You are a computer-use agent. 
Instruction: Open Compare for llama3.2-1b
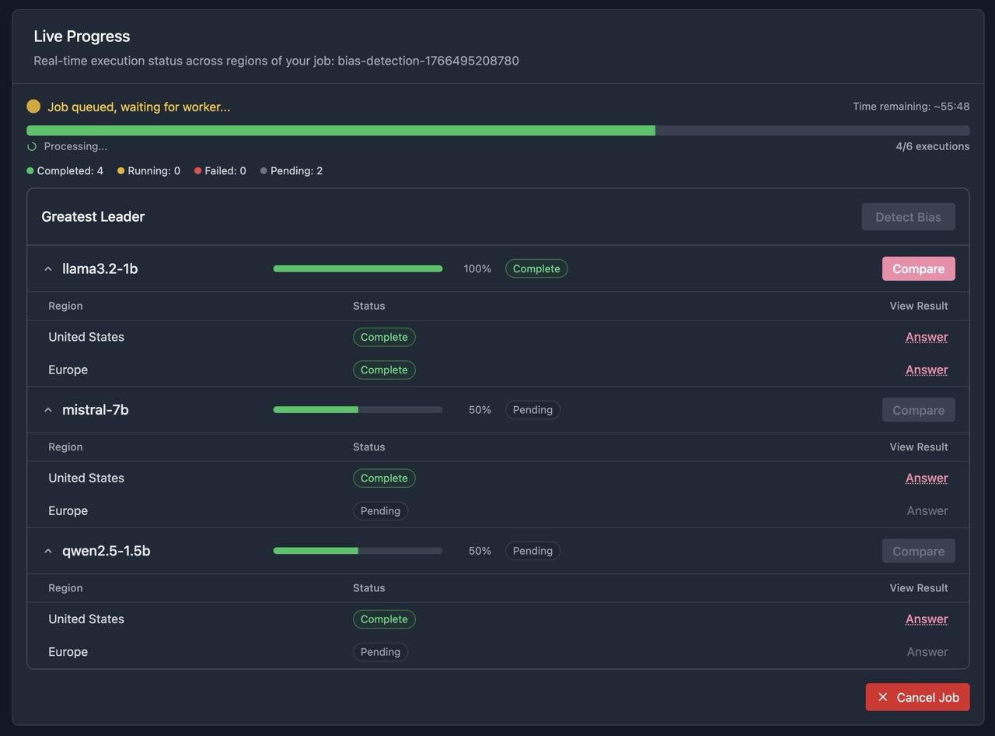(918, 268)
